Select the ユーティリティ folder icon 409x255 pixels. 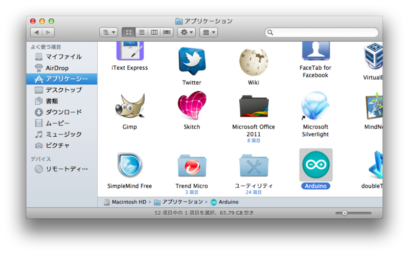tap(254, 166)
